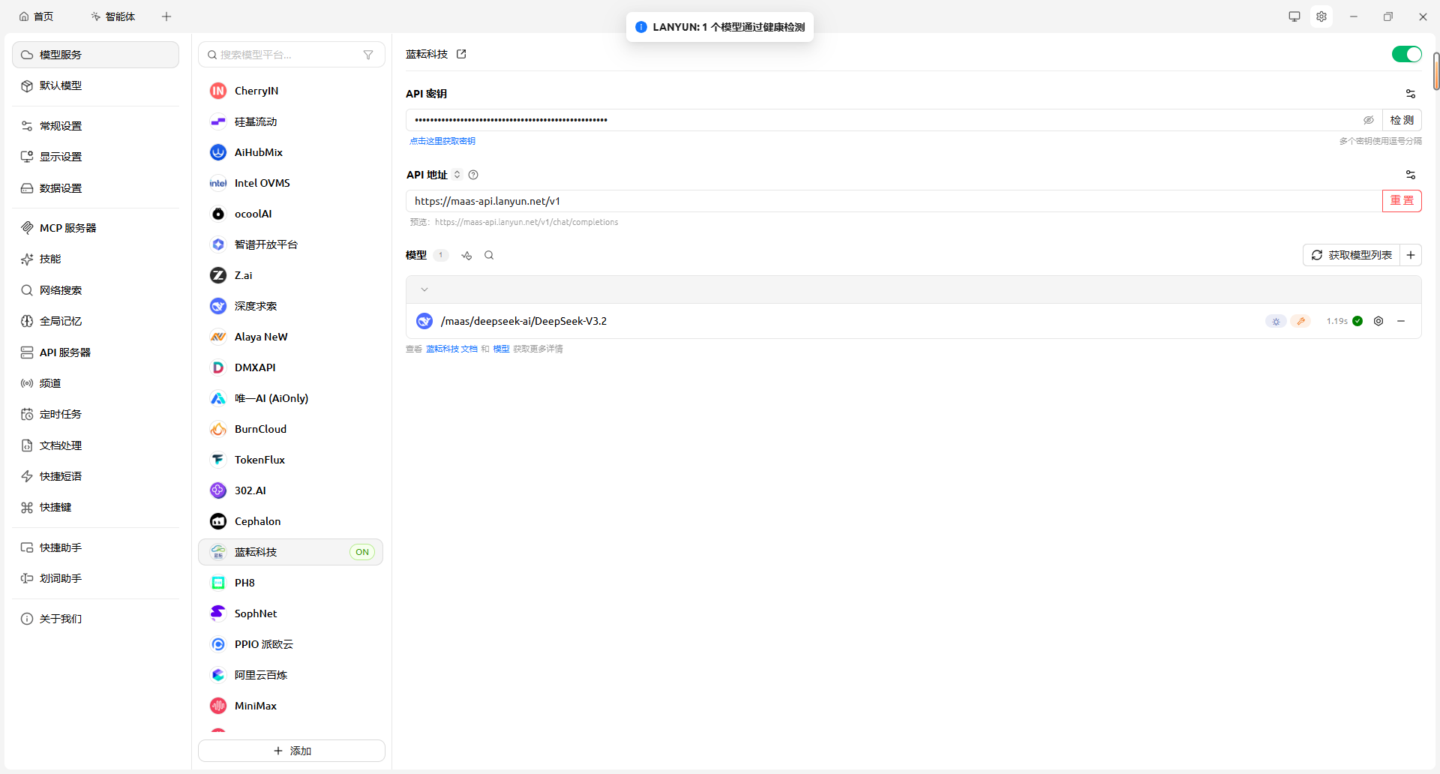The width and height of the screenshot is (1440, 774).
Task: Search models with the magnifier beside 模型
Action: tap(489, 255)
